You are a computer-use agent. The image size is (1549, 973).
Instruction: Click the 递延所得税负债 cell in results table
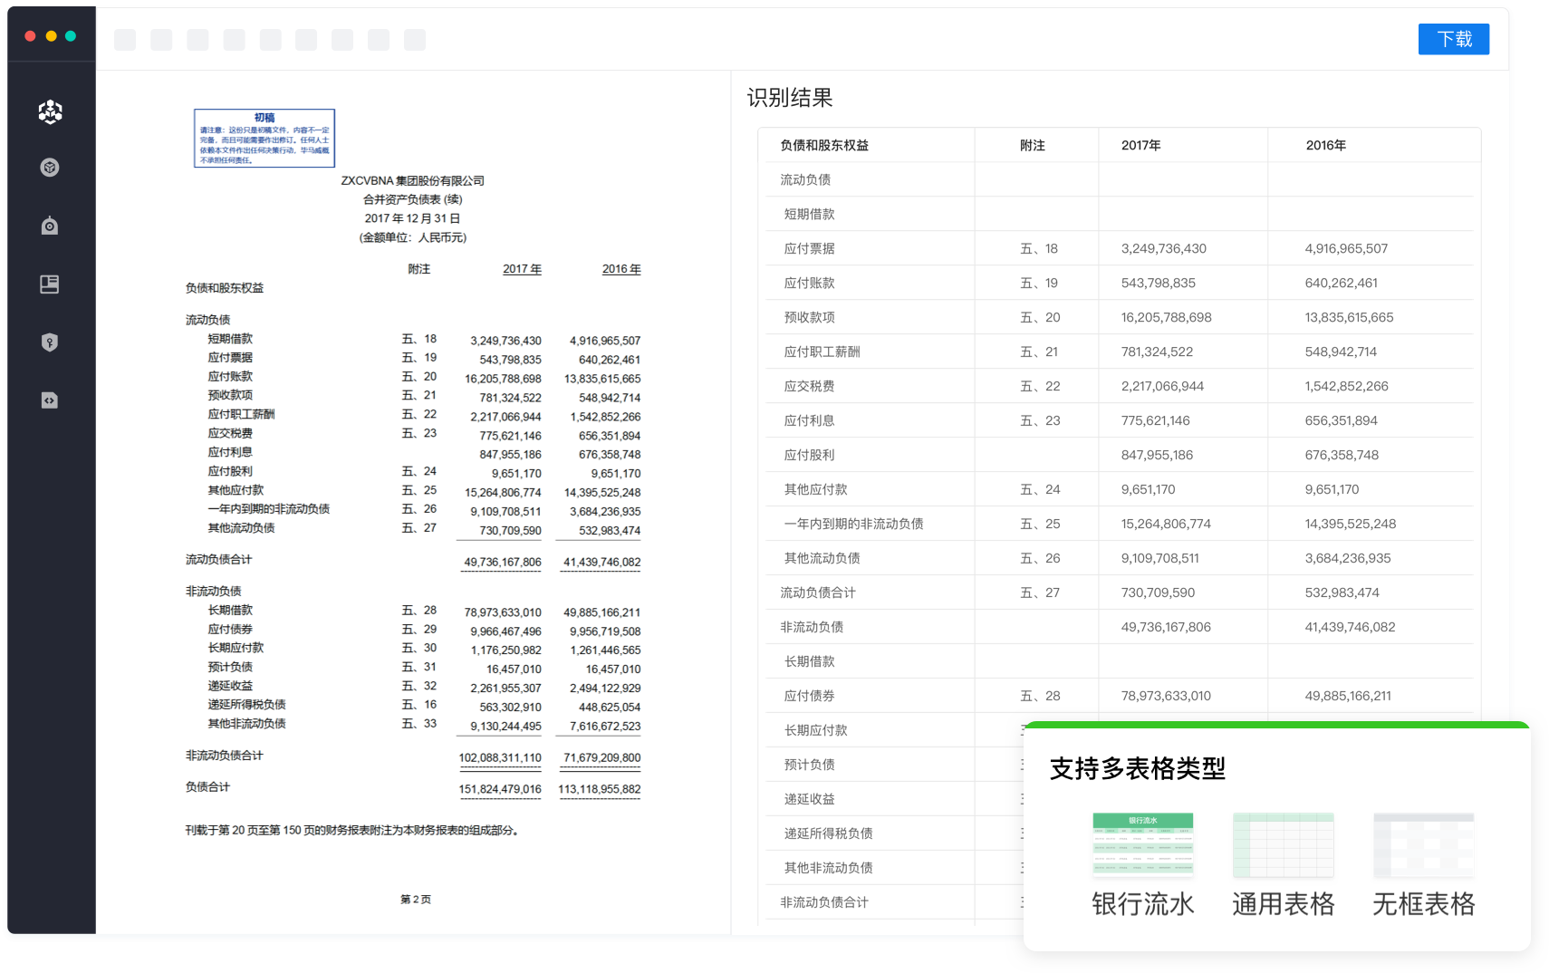point(828,833)
